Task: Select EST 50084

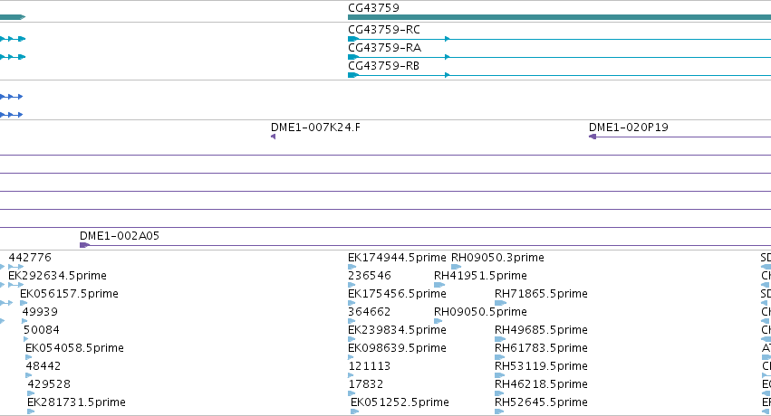Action: [x=42, y=330]
